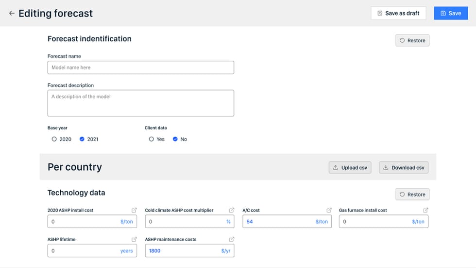Edit ASHP maintenance costs field showing 1800
The image size is (476, 268).
click(x=189, y=250)
